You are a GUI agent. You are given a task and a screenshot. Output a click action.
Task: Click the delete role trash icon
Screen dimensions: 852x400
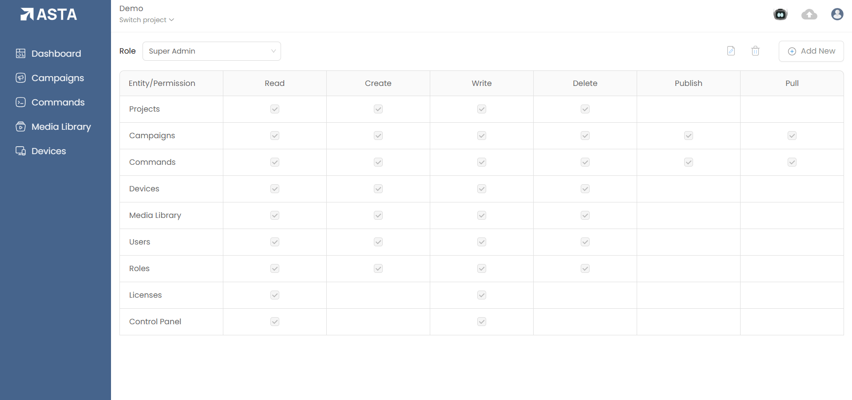coord(755,51)
